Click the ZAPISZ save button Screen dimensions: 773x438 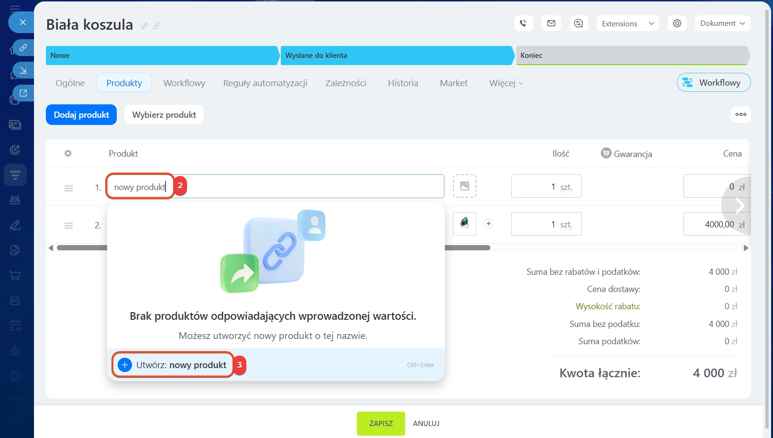pos(381,423)
